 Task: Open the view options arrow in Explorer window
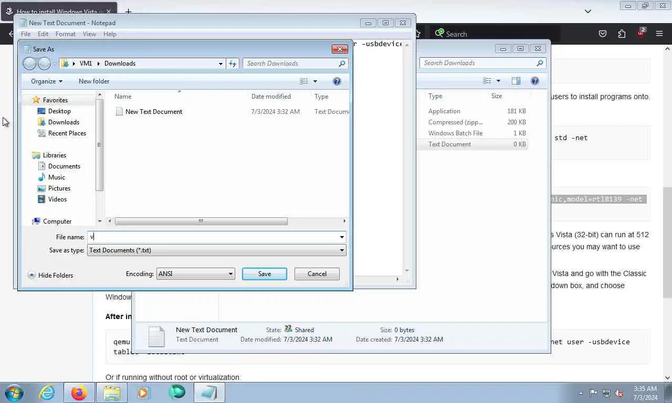pos(498,81)
